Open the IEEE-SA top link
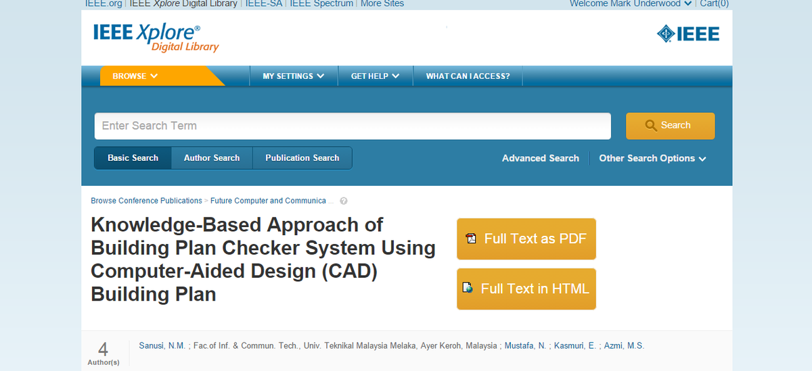The height and width of the screenshot is (371, 812). pyautogui.click(x=263, y=3)
